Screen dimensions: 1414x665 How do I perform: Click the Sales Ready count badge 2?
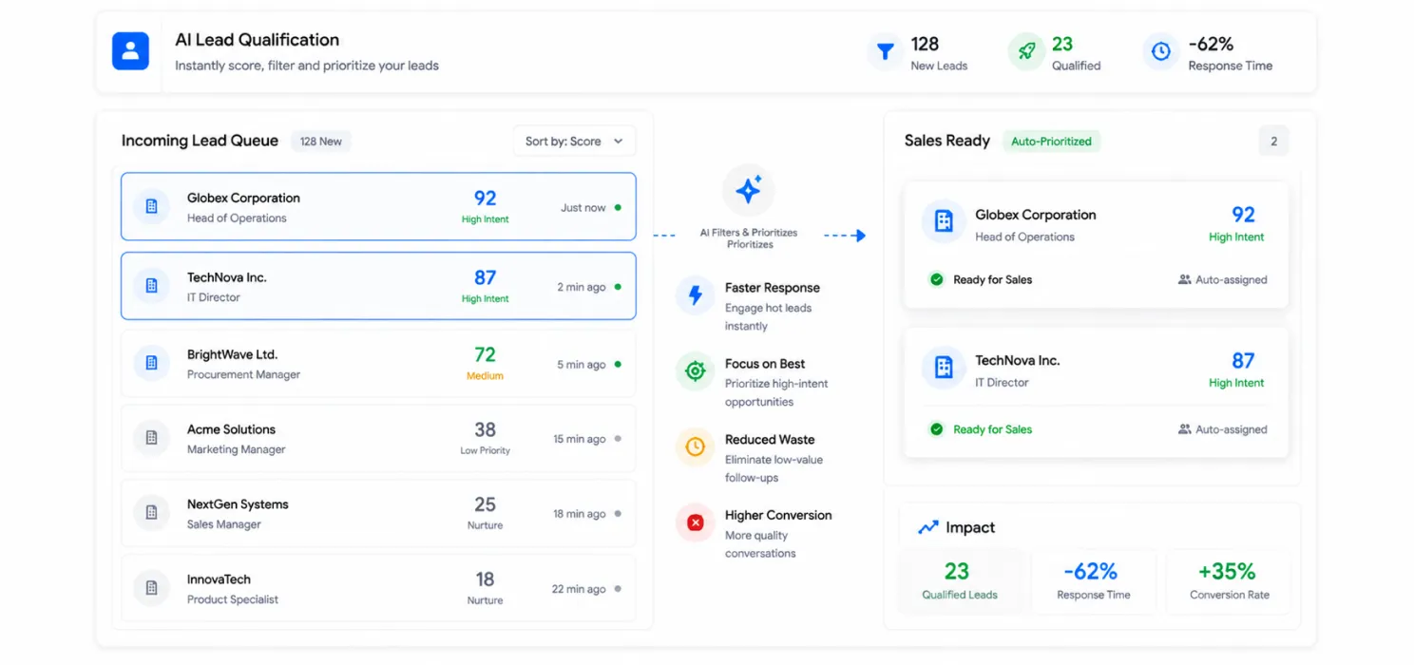(x=1273, y=142)
